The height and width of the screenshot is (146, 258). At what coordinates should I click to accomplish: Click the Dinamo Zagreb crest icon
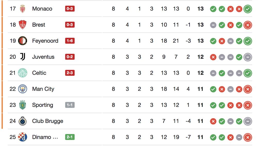point(23,137)
